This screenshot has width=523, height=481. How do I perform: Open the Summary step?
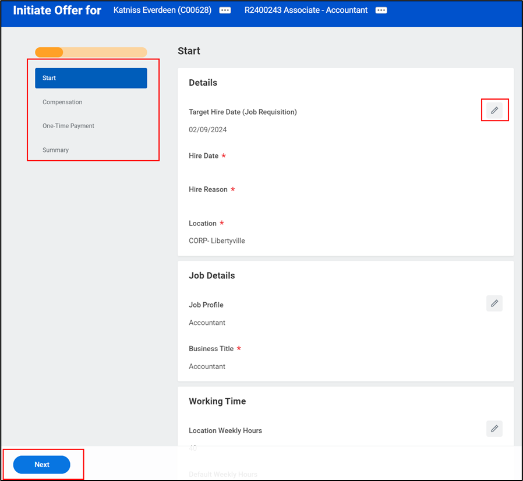click(x=55, y=150)
